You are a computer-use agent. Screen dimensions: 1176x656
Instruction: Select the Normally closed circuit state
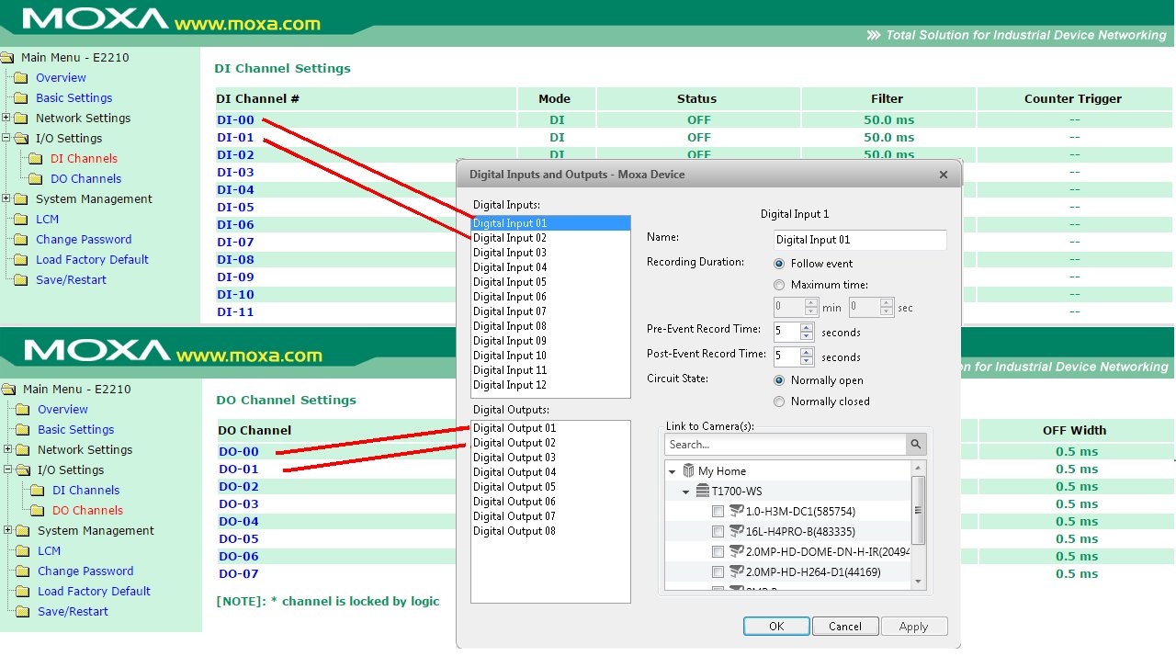point(780,402)
